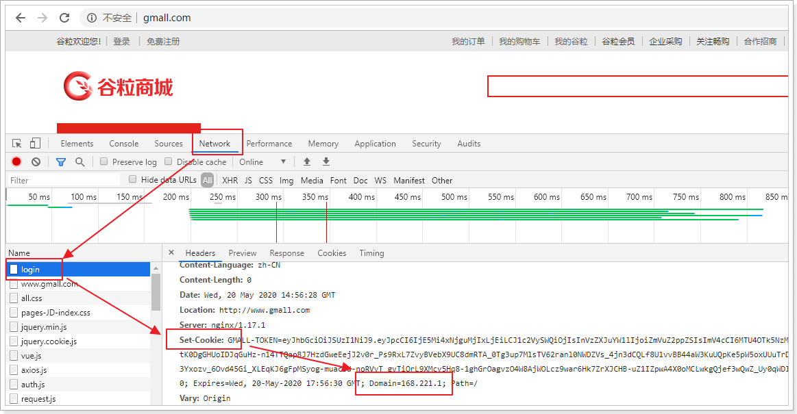Enable Disable cache checkbox
Viewport: 797px width, 414px height.
pyautogui.click(x=169, y=161)
